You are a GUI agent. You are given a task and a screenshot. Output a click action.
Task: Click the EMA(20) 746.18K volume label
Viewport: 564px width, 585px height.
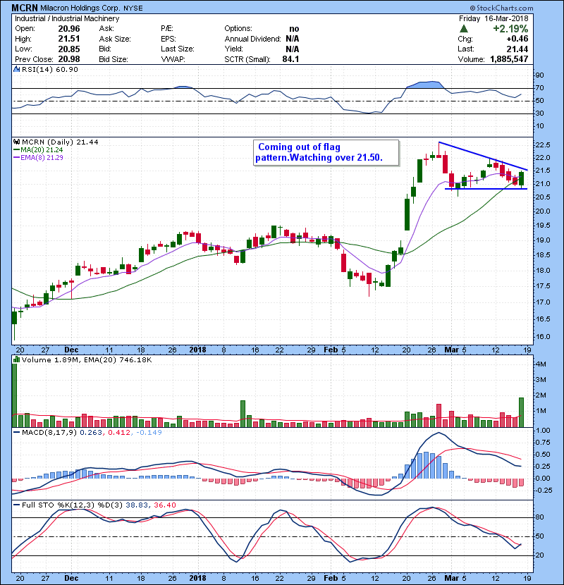tap(118, 360)
